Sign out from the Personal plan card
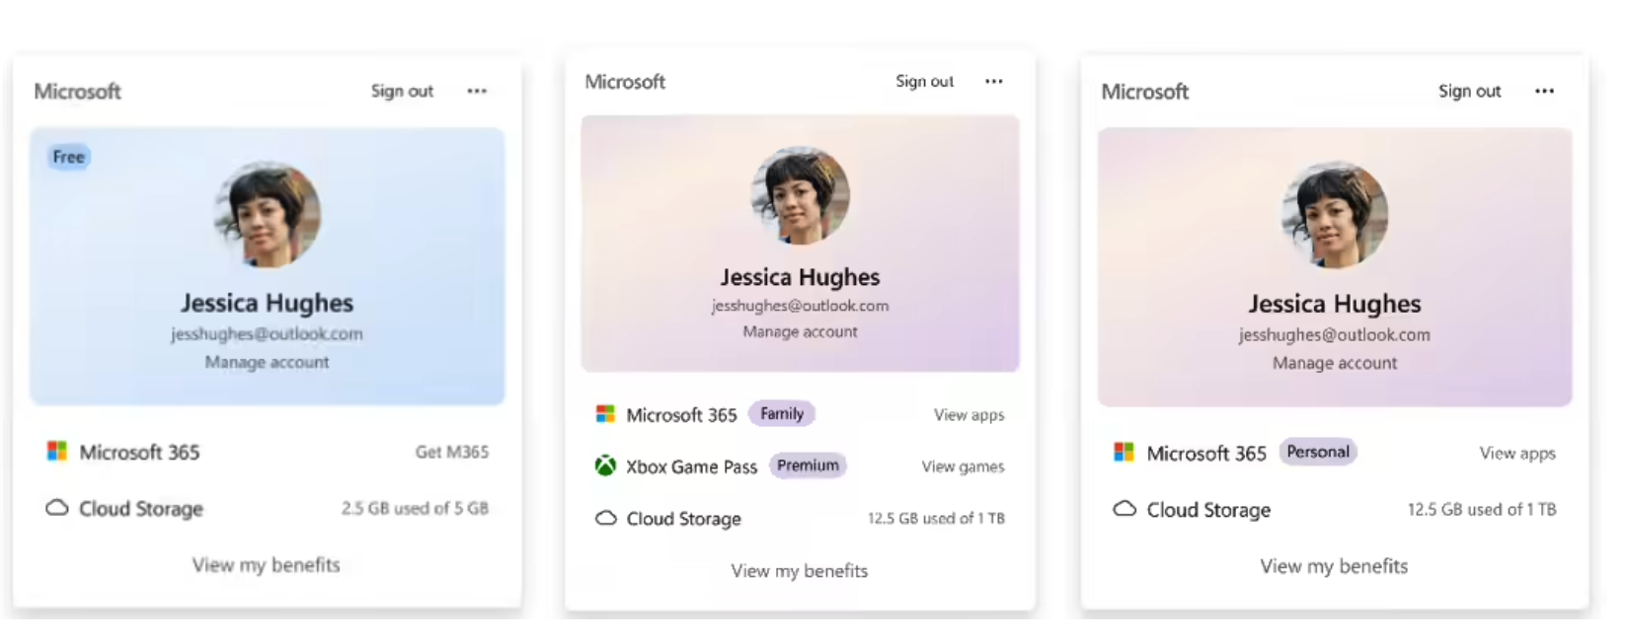The width and height of the screenshot is (1627, 641). pos(1469,91)
